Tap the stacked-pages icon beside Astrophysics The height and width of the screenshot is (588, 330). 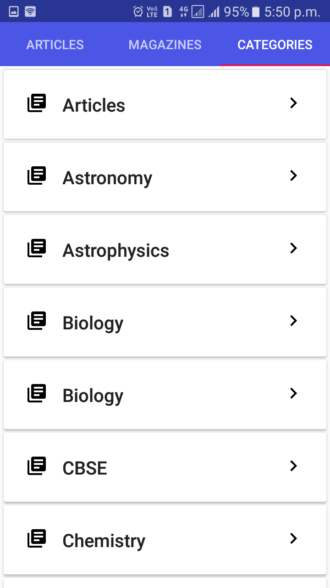click(x=37, y=248)
